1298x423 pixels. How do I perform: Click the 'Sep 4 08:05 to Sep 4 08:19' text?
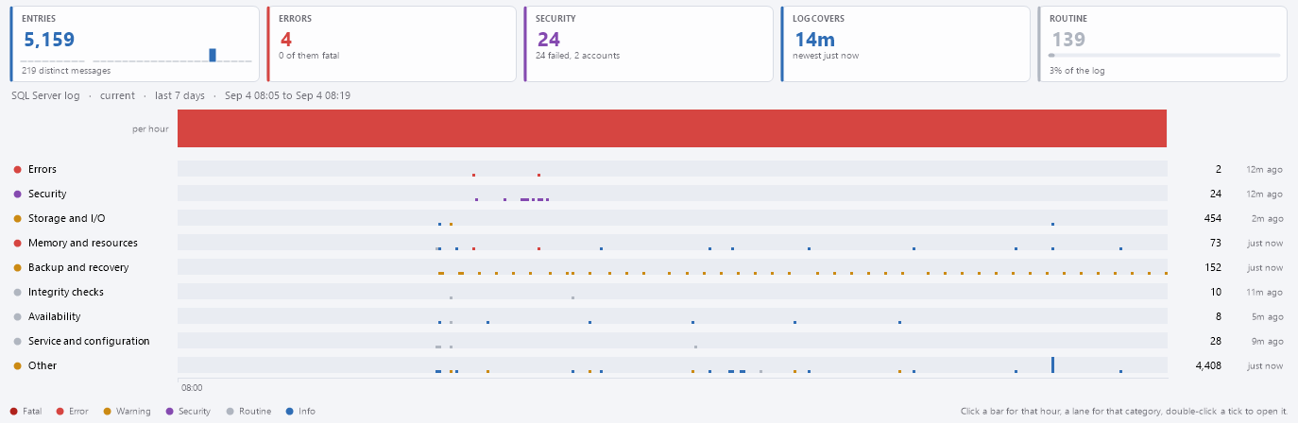(x=287, y=95)
